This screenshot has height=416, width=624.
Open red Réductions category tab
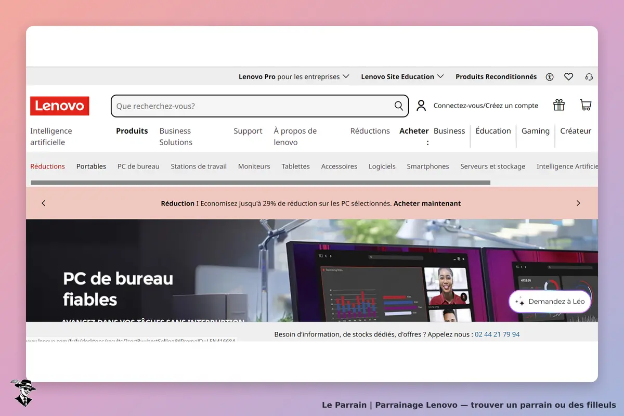(47, 166)
